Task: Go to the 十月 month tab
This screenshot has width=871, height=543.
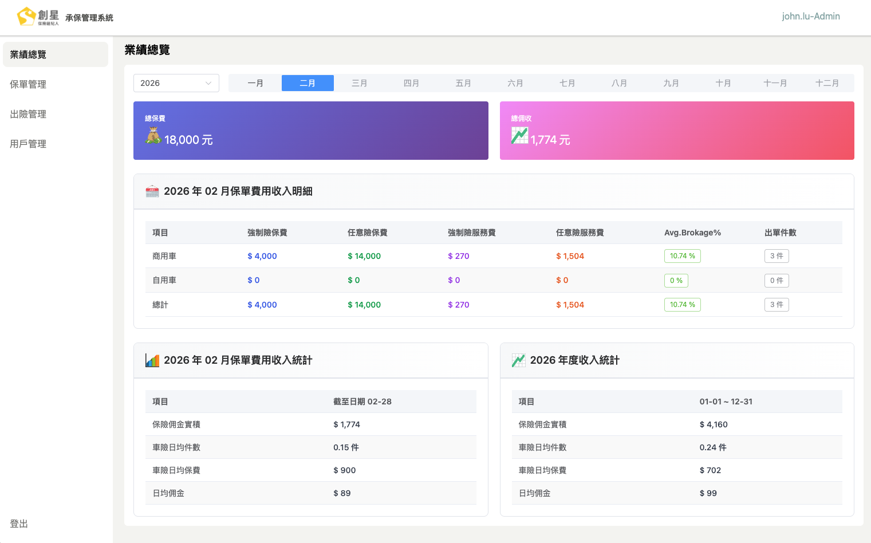Action: pyautogui.click(x=723, y=83)
